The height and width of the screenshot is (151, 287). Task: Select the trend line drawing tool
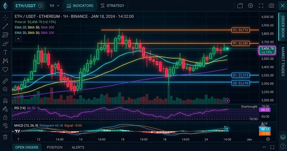click(x=5, y=26)
